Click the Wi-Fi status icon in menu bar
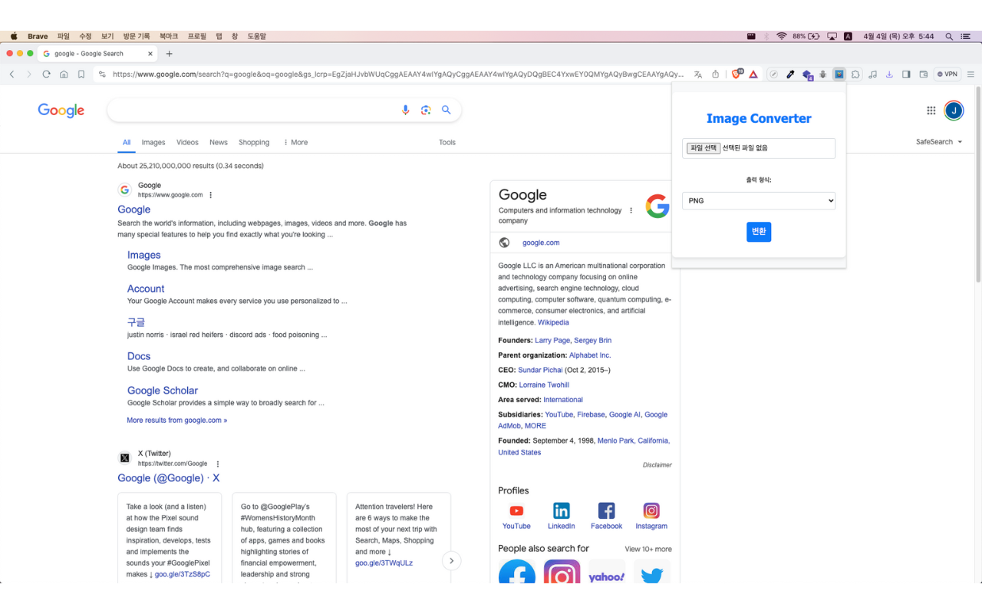This screenshot has height=614, width=982. (782, 36)
